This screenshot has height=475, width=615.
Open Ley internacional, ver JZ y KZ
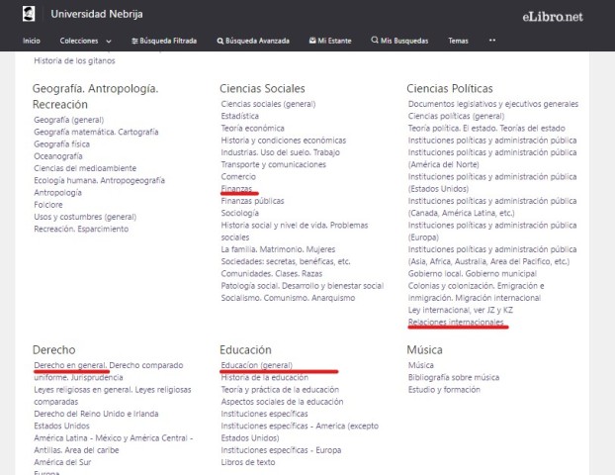pos(461,310)
